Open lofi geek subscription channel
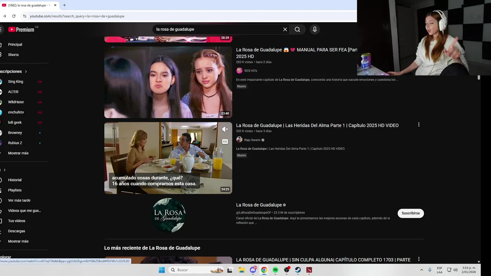The width and height of the screenshot is (491, 276). click(x=15, y=122)
